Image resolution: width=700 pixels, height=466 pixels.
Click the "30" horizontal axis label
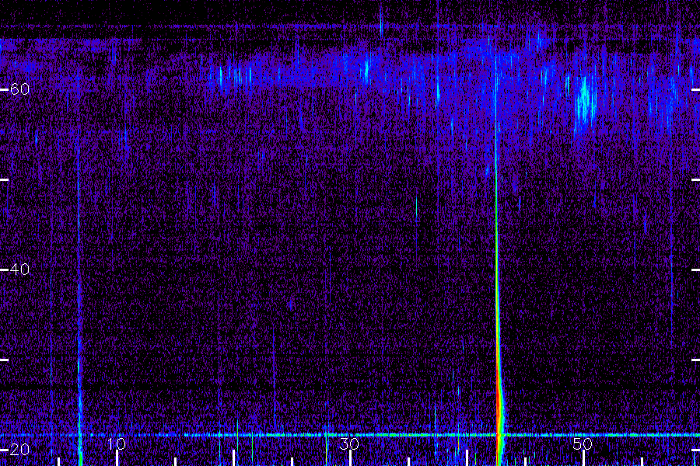[x=349, y=444]
